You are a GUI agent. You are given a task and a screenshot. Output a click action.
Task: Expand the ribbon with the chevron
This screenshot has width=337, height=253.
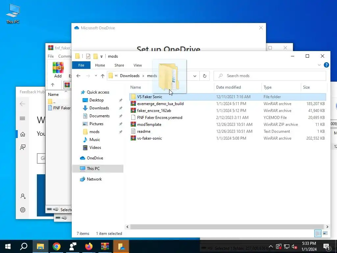pyautogui.click(x=319, y=65)
